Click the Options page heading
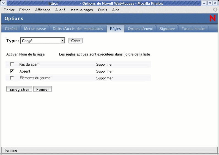The image size is (219, 155). pyautogui.click(x=14, y=18)
